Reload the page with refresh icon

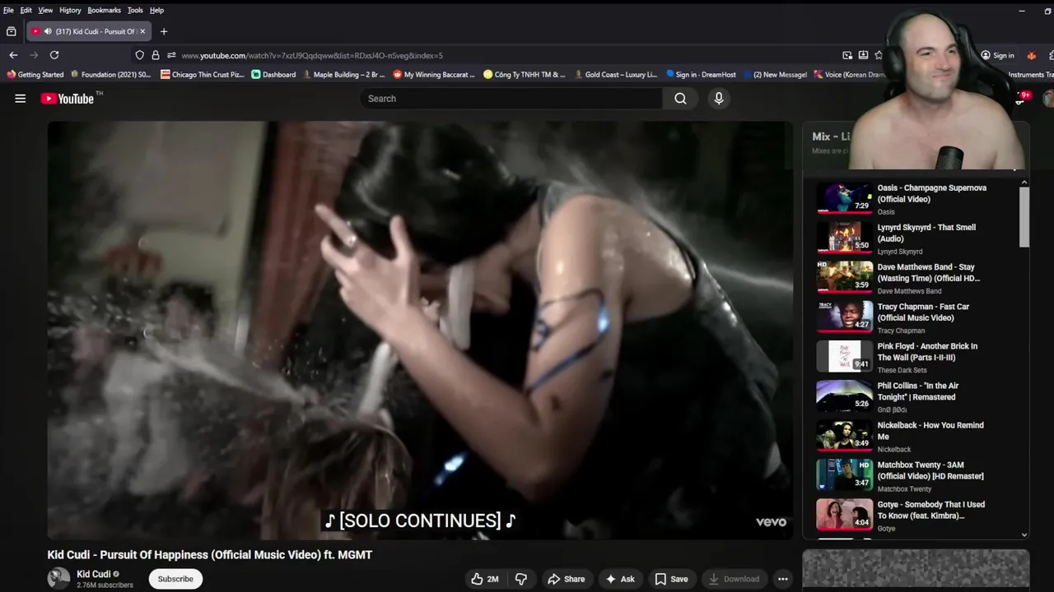(x=54, y=55)
